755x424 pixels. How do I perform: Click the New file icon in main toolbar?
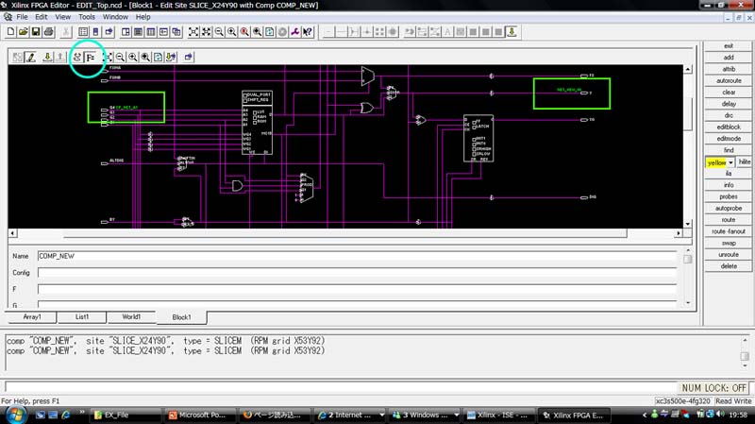10,32
